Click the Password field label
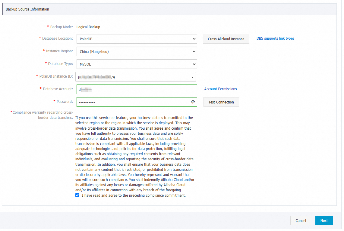This screenshot has width=344, height=231. 65,102
